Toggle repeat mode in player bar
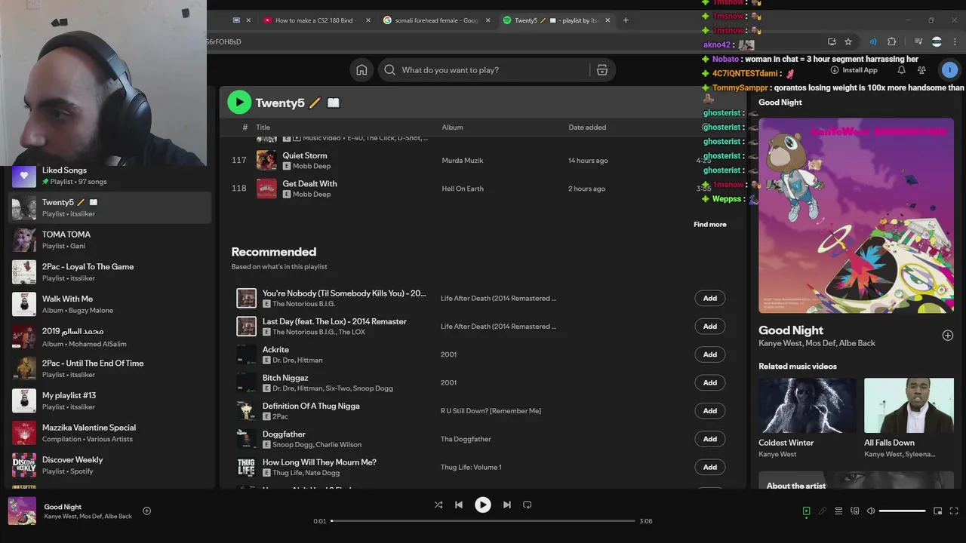This screenshot has width=966, height=543. (528, 505)
